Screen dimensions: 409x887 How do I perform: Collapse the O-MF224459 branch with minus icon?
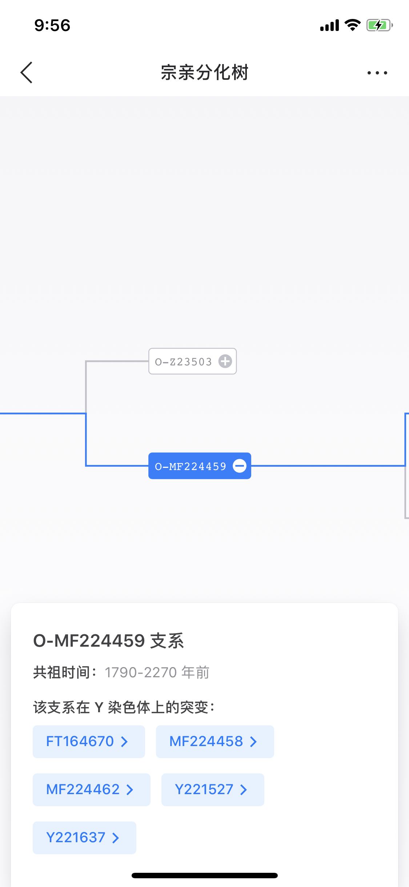[240, 466]
